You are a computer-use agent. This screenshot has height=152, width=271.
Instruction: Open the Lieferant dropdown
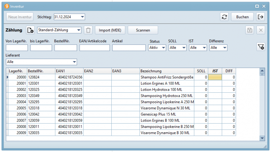click(x=74, y=62)
